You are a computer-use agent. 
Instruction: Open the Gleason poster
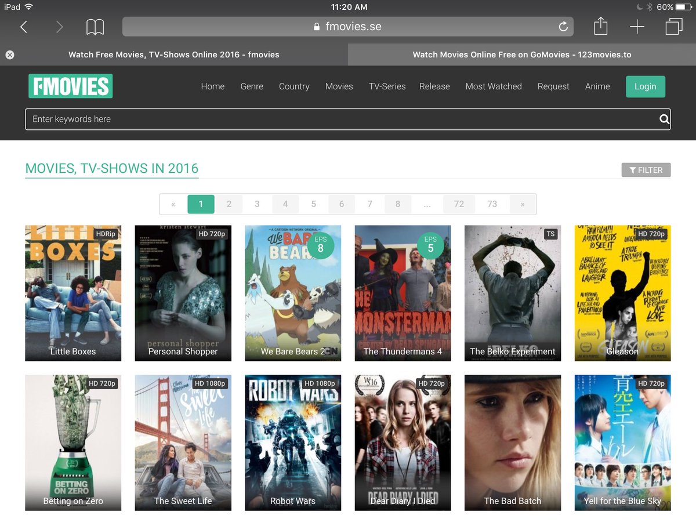(622, 293)
